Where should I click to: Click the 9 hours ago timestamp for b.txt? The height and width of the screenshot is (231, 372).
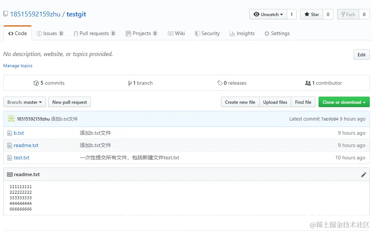(351, 133)
